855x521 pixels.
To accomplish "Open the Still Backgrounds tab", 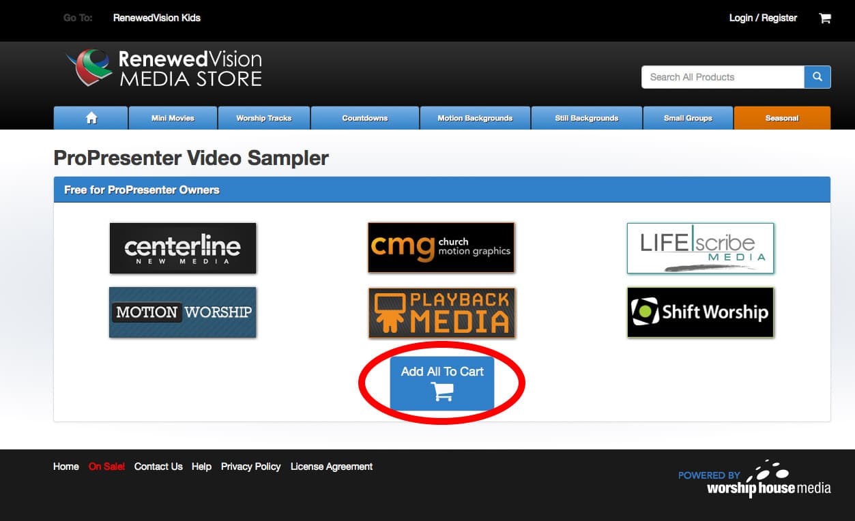I will point(587,118).
